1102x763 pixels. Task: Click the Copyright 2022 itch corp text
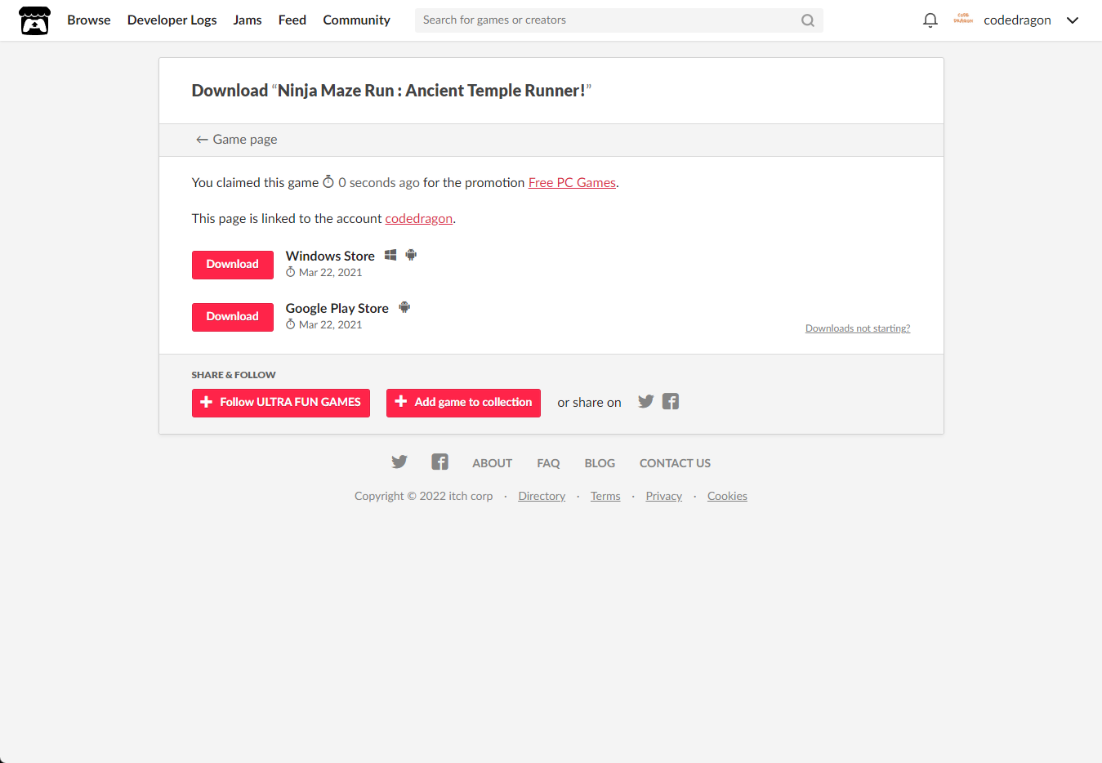tap(424, 496)
